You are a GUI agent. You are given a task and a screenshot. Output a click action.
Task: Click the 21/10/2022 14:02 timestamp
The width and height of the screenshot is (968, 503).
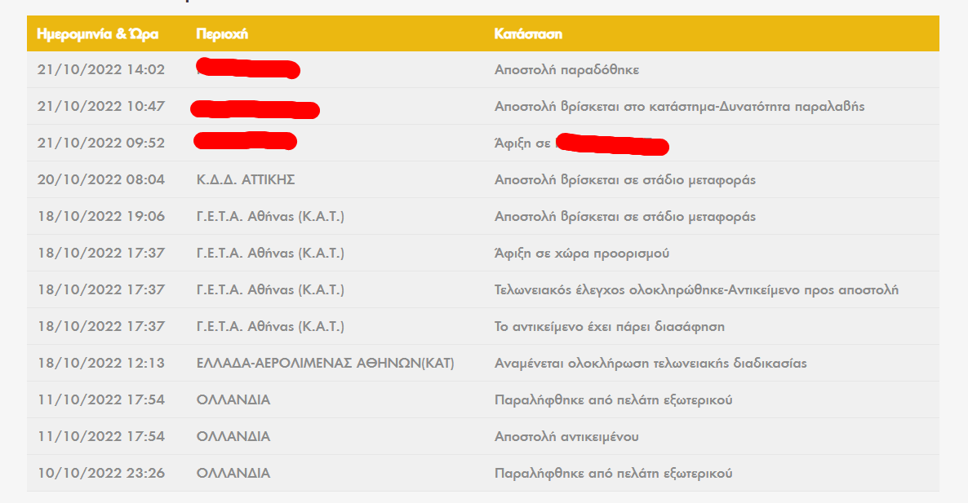101,69
